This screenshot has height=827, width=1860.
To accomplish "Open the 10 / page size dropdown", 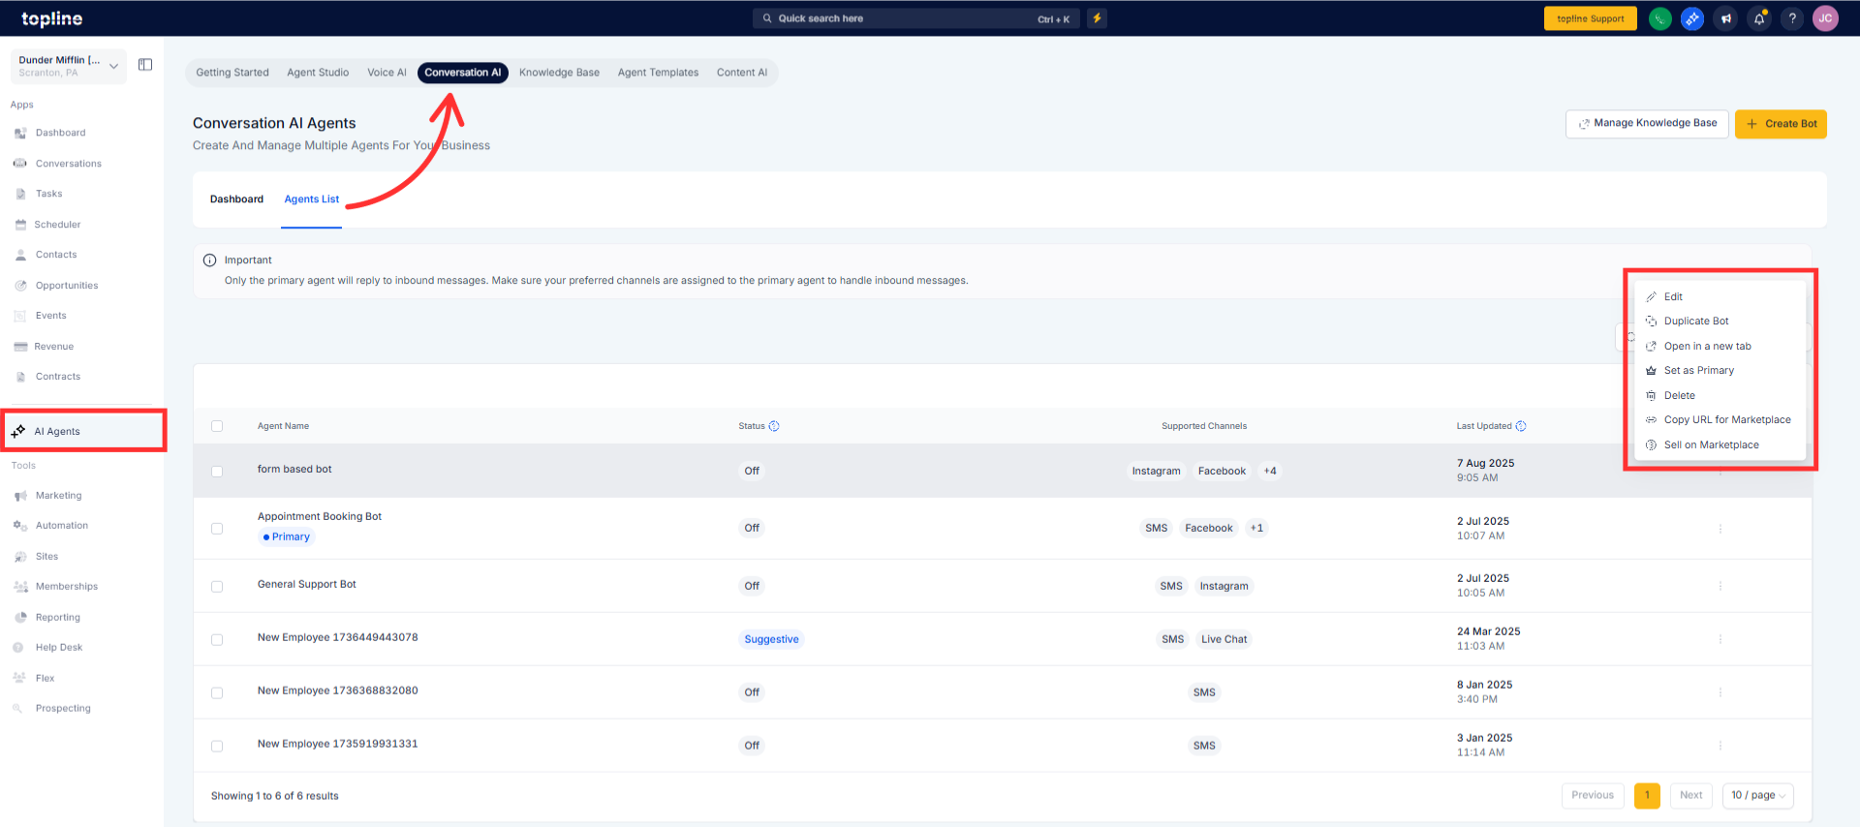I will pyautogui.click(x=1758, y=796).
